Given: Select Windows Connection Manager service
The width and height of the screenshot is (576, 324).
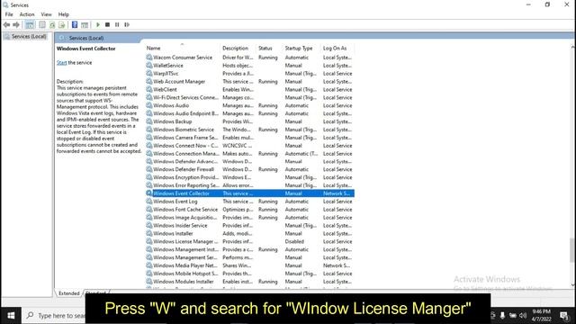Looking at the screenshot, I should (250, 154).
